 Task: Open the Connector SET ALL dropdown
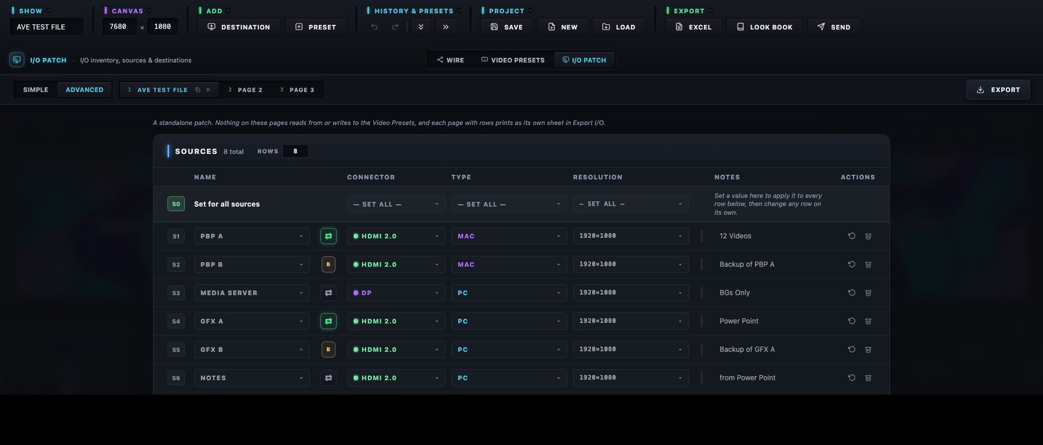[396, 204]
